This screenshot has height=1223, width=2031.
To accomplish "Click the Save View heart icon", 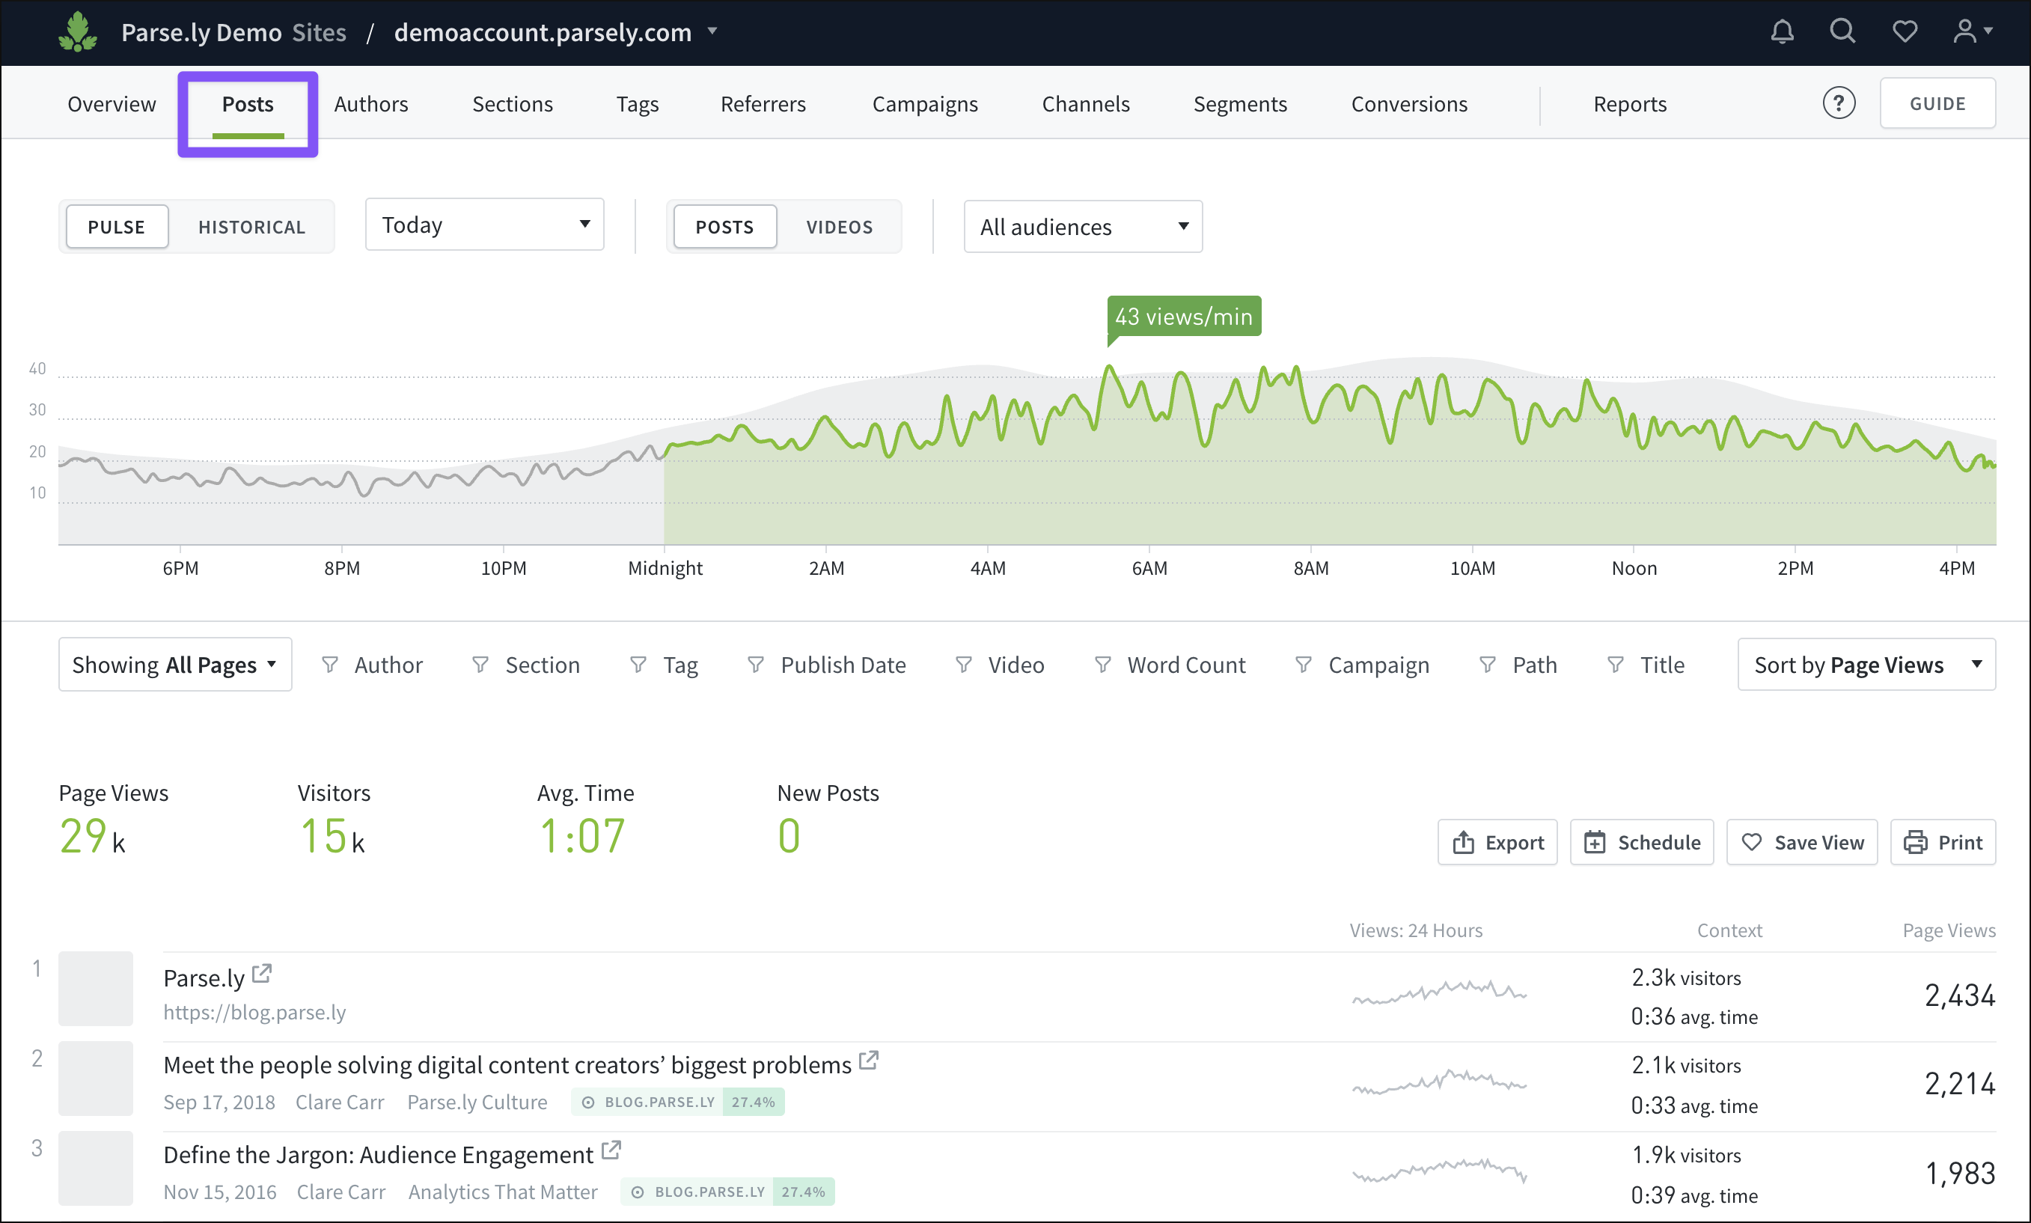I will (1752, 841).
